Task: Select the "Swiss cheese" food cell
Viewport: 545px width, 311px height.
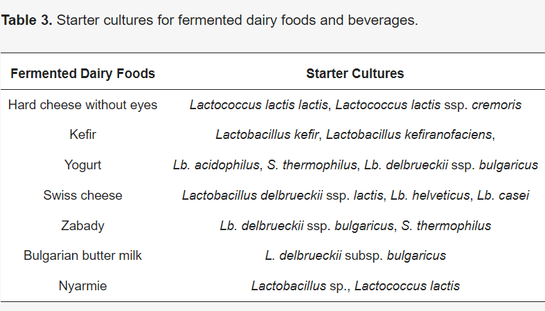Action: (x=82, y=195)
